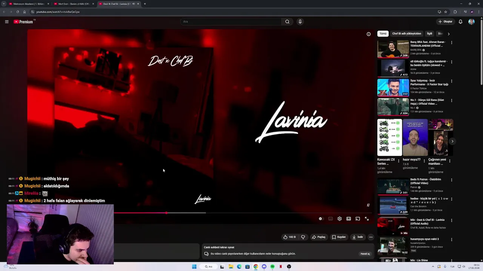Viewport: 483px width, 271px height.
Task: Open options for No.1 Dünya Gül Bana video
Action: coord(451,100)
